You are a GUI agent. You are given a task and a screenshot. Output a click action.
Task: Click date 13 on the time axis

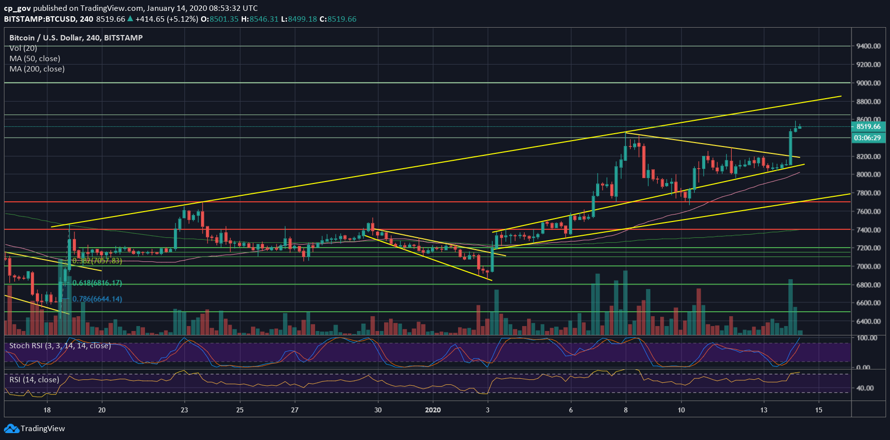tap(764, 410)
